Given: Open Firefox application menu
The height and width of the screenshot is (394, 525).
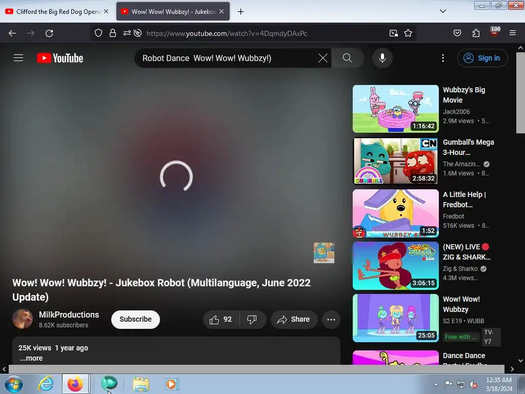Looking at the screenshot, I should point(513,33).
